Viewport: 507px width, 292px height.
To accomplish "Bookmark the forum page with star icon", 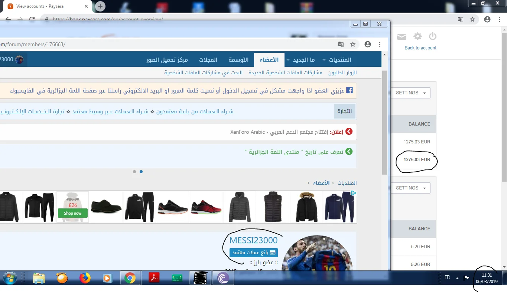I will pos(353,44).
